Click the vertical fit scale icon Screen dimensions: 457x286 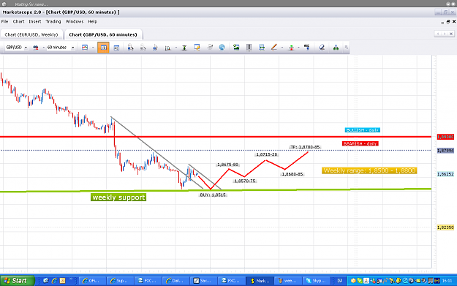tap(184, 48)
